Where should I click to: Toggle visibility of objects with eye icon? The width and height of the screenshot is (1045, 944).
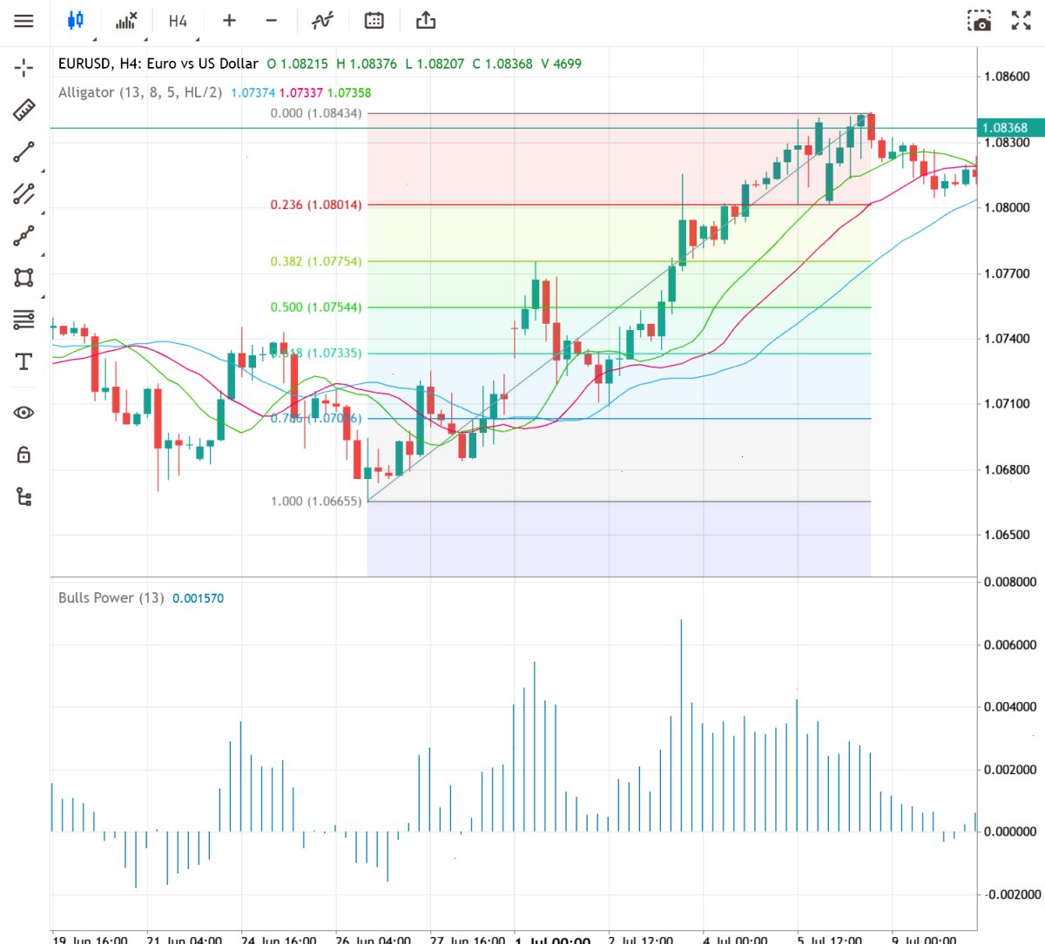[24, 413]
